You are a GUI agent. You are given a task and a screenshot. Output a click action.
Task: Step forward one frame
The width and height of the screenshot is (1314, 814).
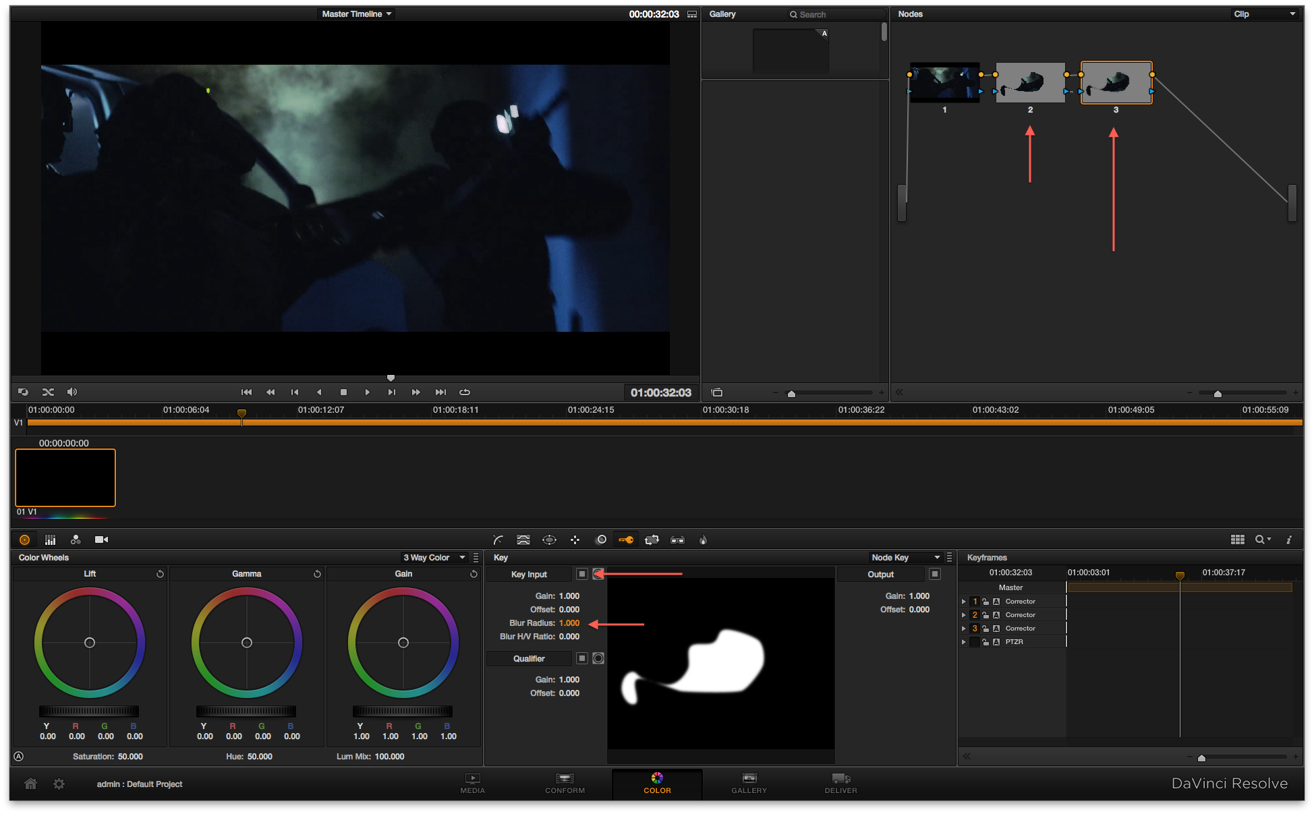pos(392,392)
